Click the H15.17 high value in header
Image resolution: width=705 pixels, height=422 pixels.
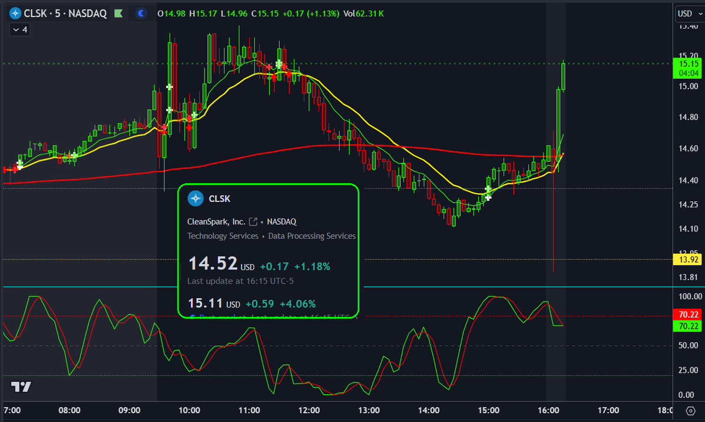[x=204, y=13]
